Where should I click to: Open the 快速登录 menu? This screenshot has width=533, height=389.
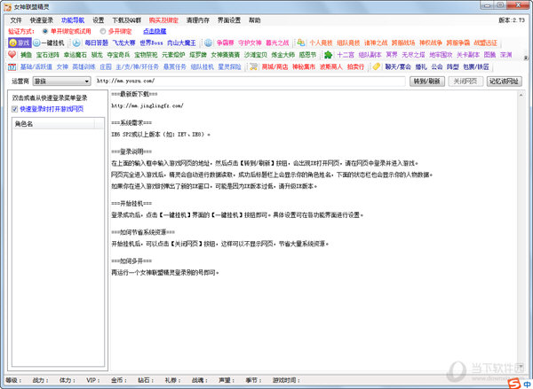pos(42,20)
